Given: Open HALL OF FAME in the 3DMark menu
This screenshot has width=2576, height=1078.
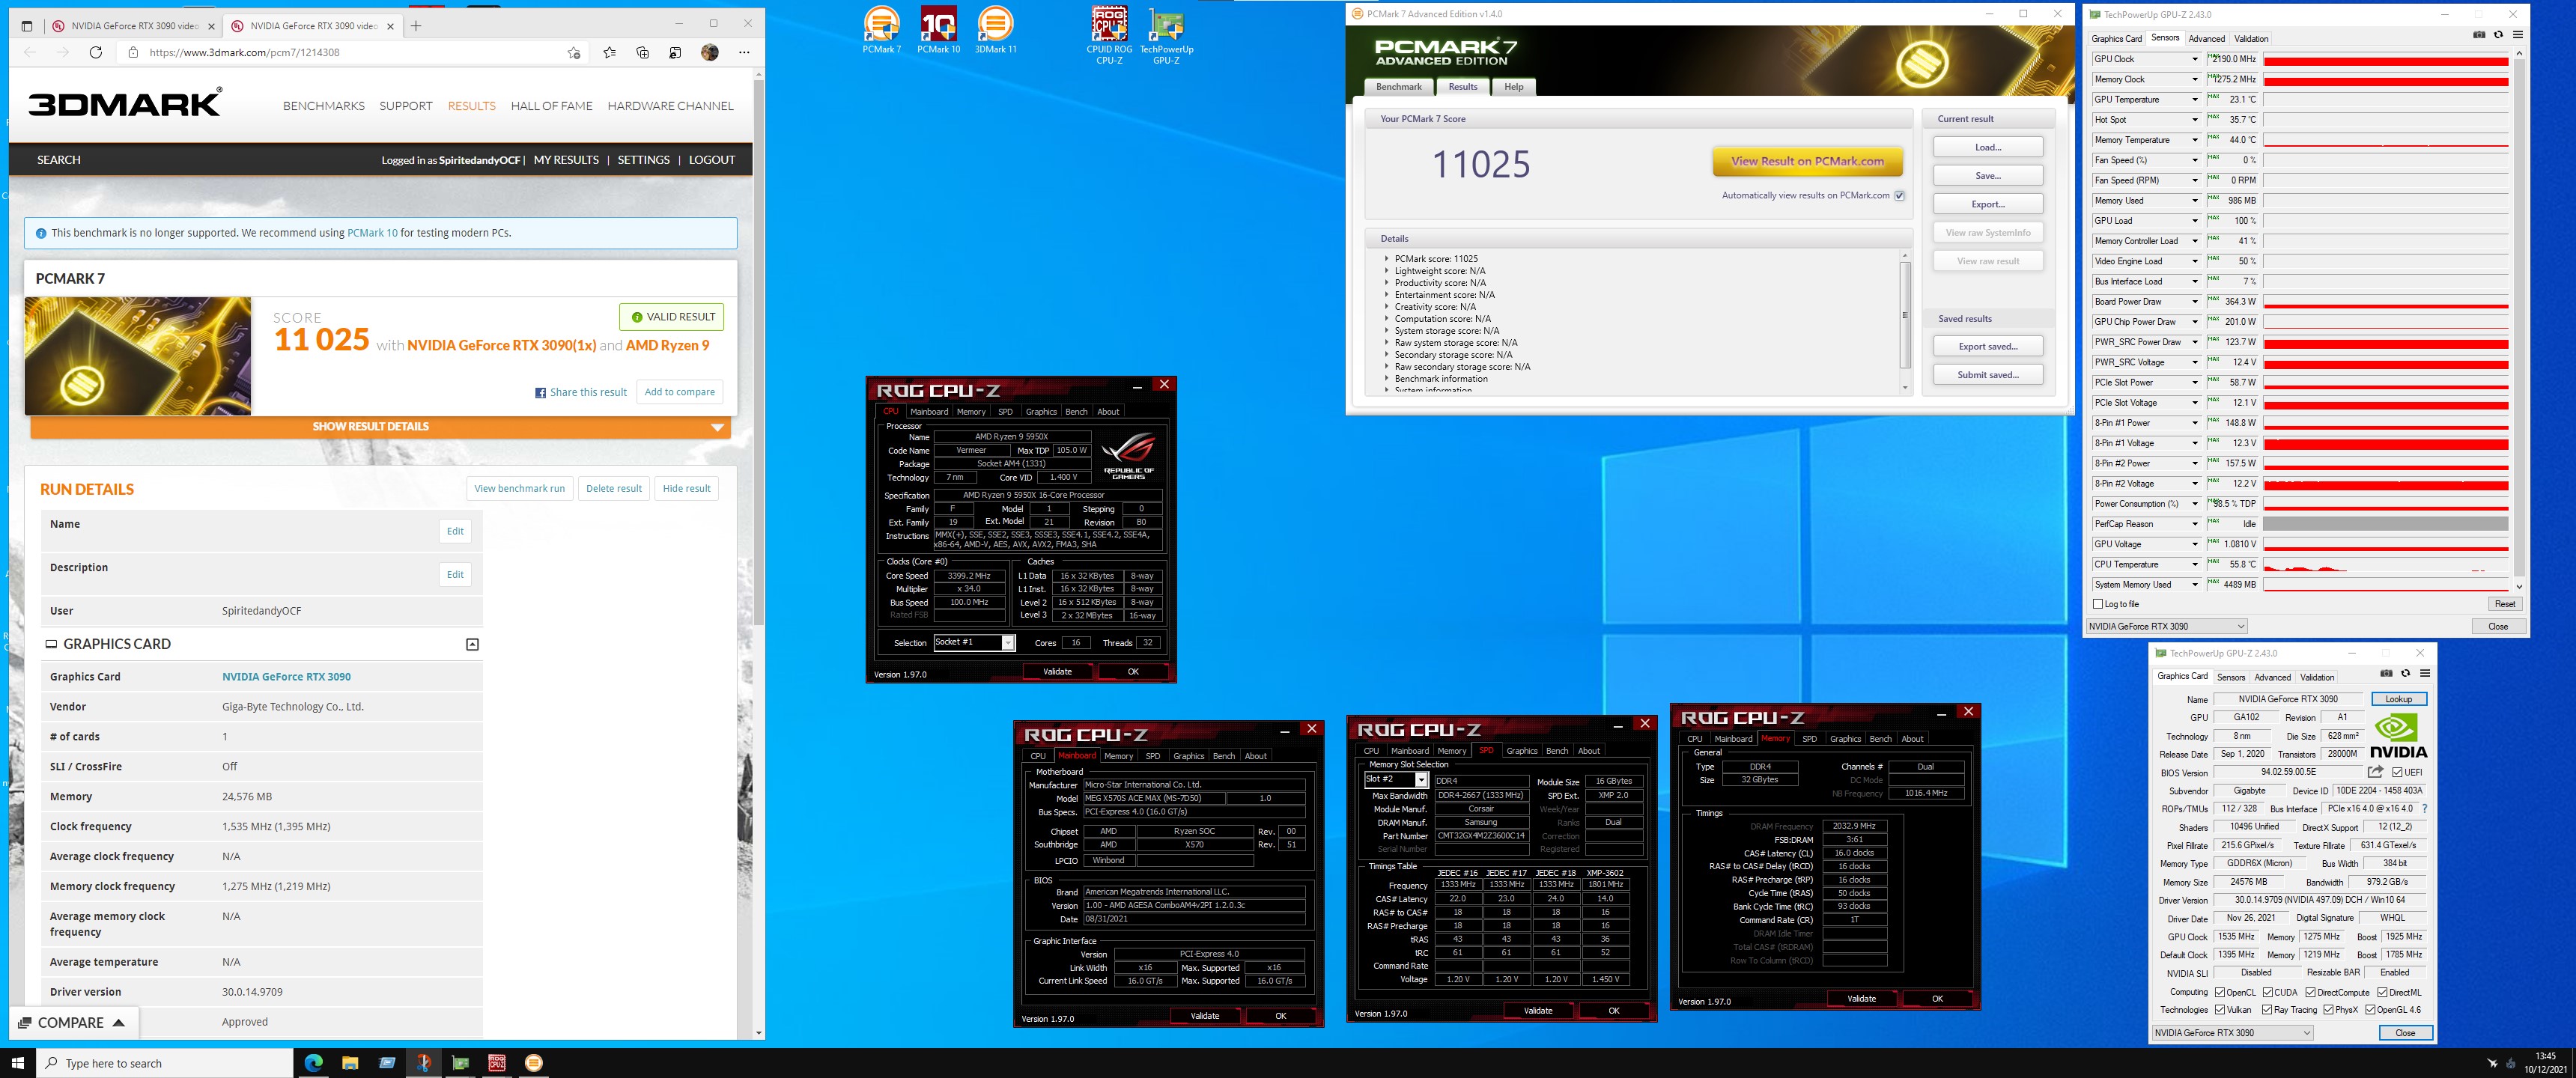Looking at the screenshot, I should [x=551, y=105].
